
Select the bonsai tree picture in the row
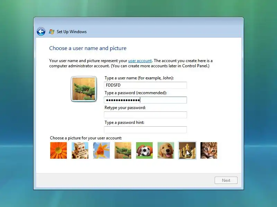pyautogui.click(x=123, y=150)
